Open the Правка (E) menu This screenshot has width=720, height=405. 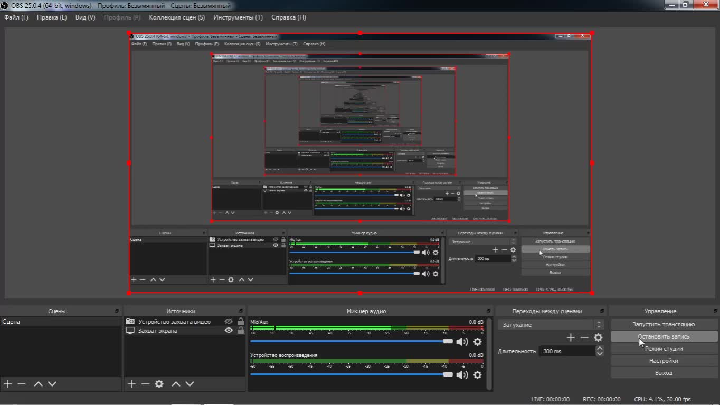[52, 17]
